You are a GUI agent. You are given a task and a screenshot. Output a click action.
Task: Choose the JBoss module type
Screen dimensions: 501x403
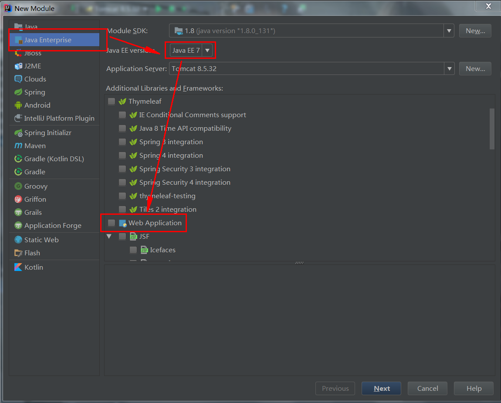click(54, 53)
